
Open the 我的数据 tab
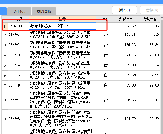point(44,11)
